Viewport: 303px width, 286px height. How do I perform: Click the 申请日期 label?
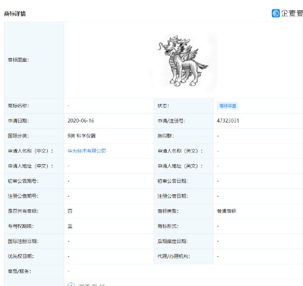point(18,121)
